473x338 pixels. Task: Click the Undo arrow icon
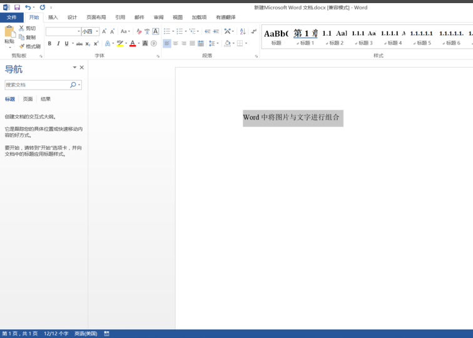tap(28, 8)
